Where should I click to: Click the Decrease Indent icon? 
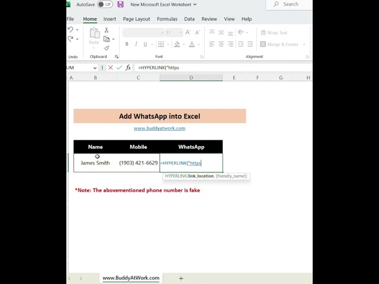pos(241,44)
